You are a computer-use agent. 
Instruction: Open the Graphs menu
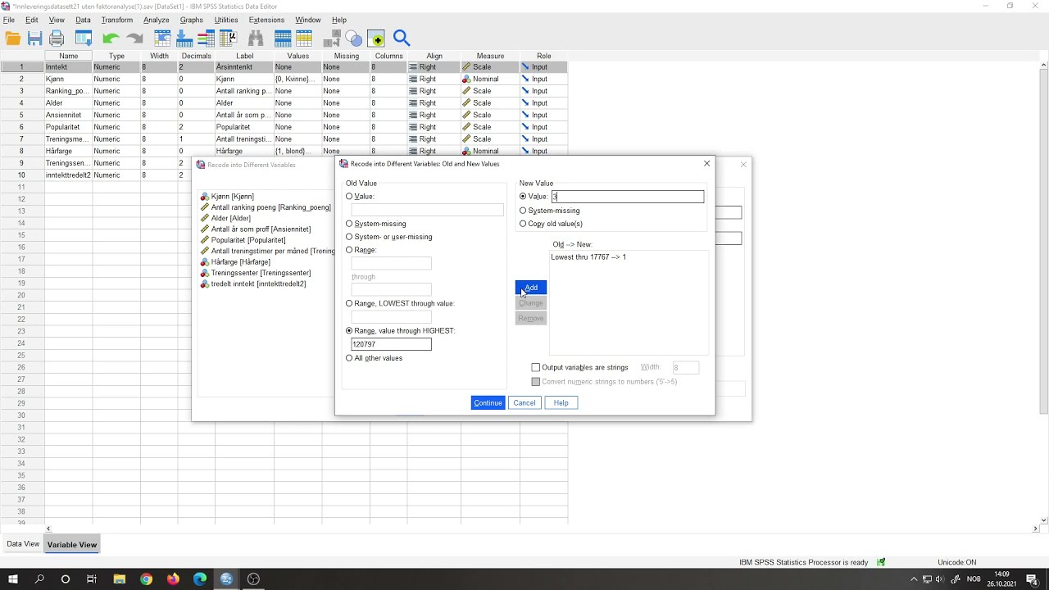click(x=192, y=20)
